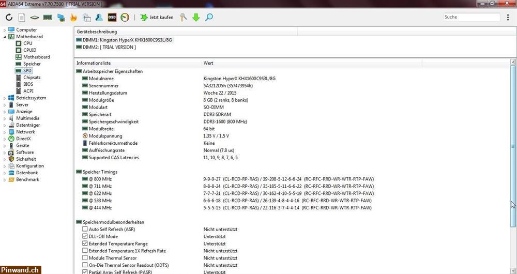This screenshot has height=274, width=517.
Task: Click the green download arrow icon
Action: click(x=196, y=18)
